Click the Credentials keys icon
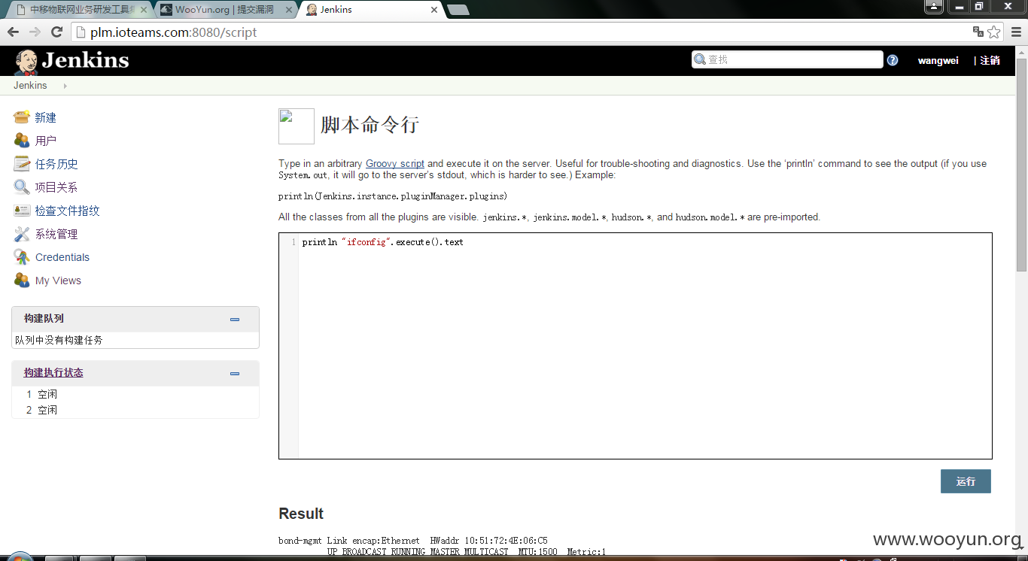This screenshot has width=1028, height=561. click(22, 257)
